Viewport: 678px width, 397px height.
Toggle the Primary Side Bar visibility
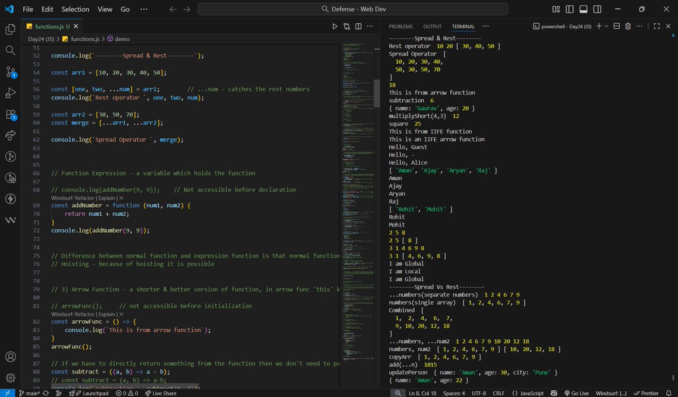pyautogui.click(x=570, y=9)
